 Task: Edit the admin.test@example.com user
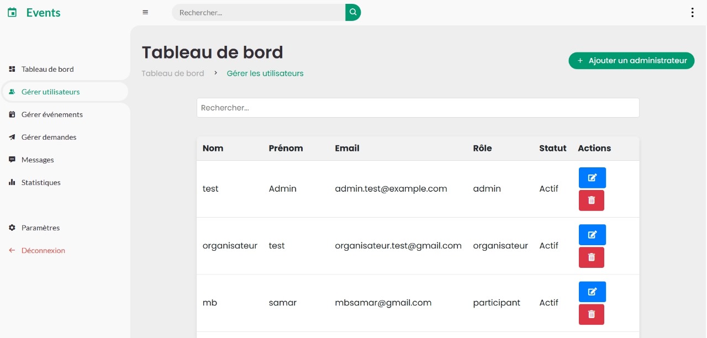click(592, 178)
